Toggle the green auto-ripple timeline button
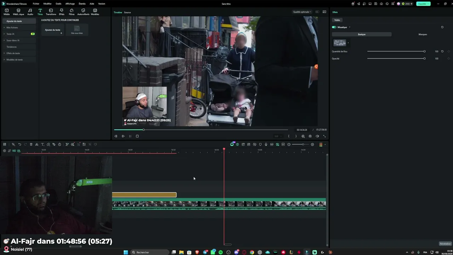The height and width of the screenshot is (255, 453). [x=14, y=151]
